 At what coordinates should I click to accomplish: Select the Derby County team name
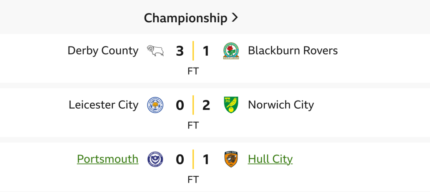(x=103, y=51)
